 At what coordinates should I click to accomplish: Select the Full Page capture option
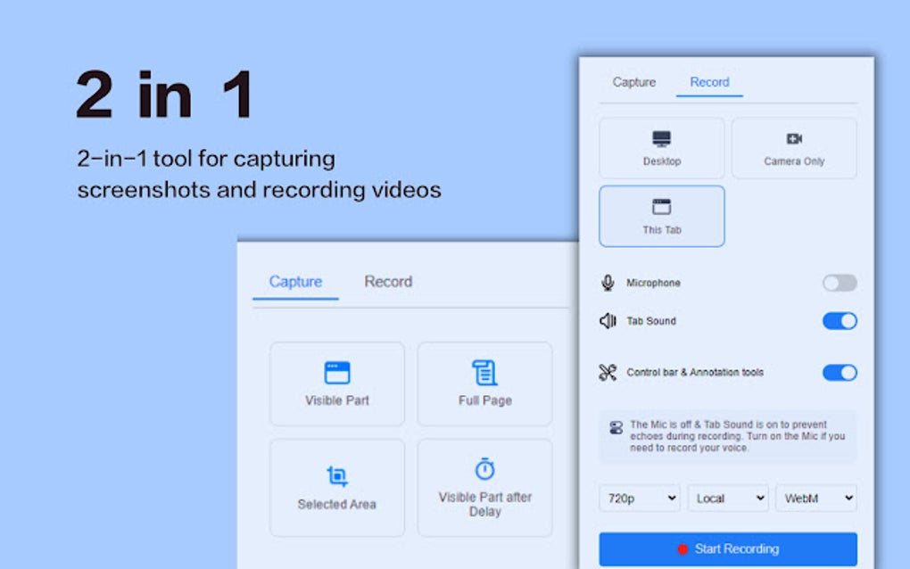click(x=484, y=383)
